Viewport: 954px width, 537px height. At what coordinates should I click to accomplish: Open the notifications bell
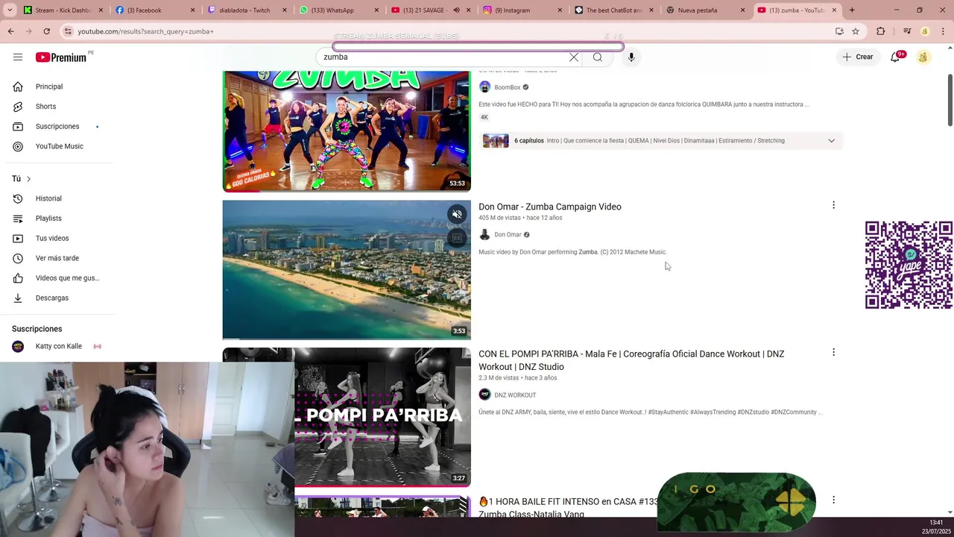tap(895, 57)
